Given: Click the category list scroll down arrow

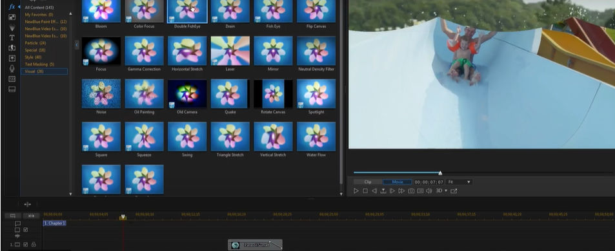Looking at the screenshot, I should click(70, 194).
